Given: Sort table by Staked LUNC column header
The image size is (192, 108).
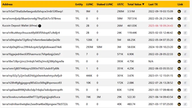Looking at the screenshot, I should (x=105, y=5).
